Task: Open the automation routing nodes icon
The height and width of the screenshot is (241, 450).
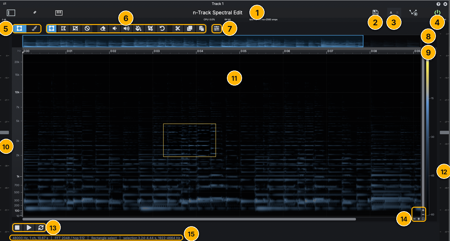Action: point(413,13)
